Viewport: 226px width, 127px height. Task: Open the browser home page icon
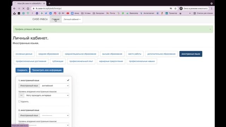tap(28, 8)
